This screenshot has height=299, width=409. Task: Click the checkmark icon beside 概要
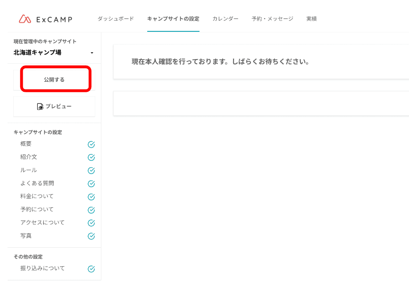(x=91, y=144)
